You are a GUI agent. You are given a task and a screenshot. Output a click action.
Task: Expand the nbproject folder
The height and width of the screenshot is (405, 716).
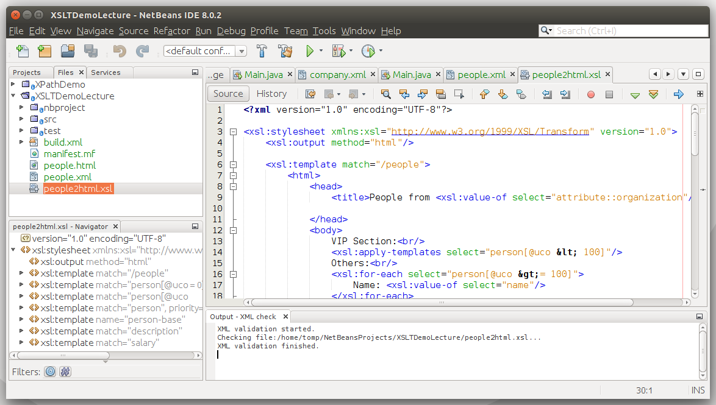click(x=21, y=108)
